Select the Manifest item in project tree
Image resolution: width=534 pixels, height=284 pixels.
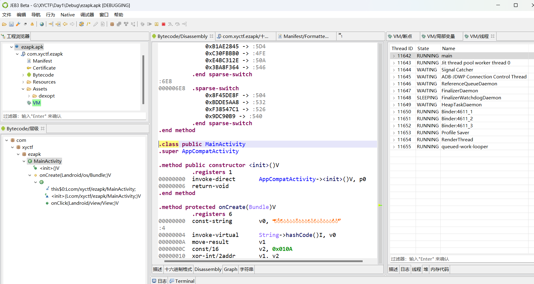[42, 61]
